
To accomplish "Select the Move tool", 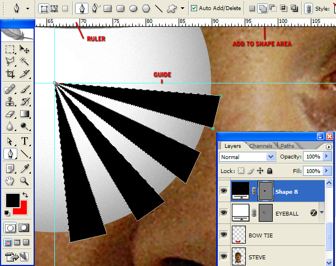I will 24,49.
